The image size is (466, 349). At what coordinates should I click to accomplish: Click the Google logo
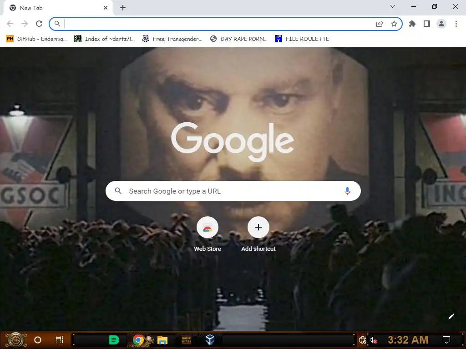coord(233,142)
